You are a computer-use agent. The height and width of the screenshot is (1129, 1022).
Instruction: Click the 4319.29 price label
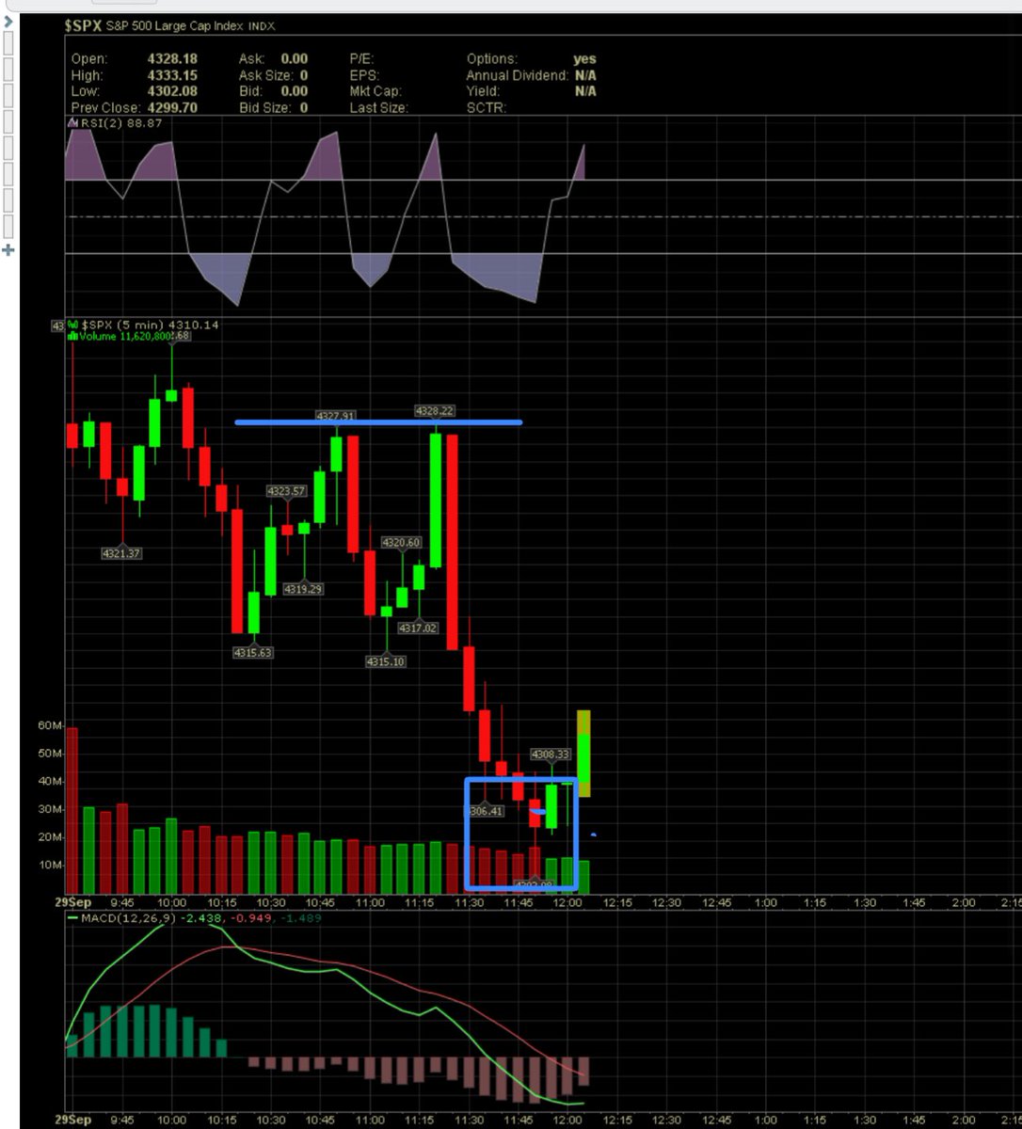303,589
